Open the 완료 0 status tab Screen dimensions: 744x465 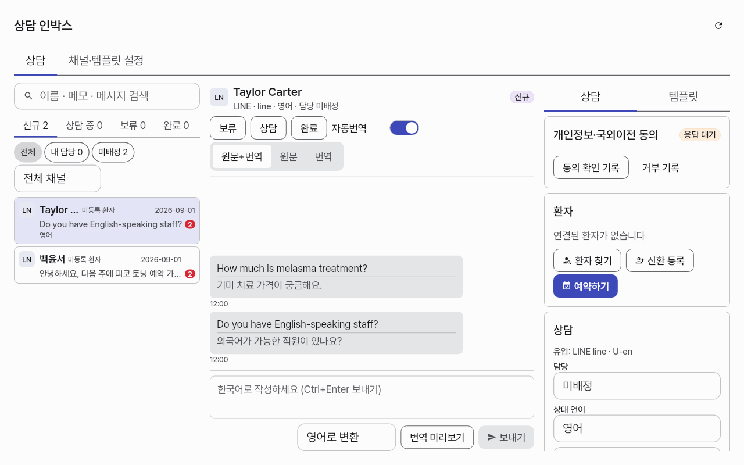point(176,126)
